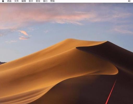Expand the 文件 menu bar item
The width and height of the screenshot is (133, 104).
(16, 1)
